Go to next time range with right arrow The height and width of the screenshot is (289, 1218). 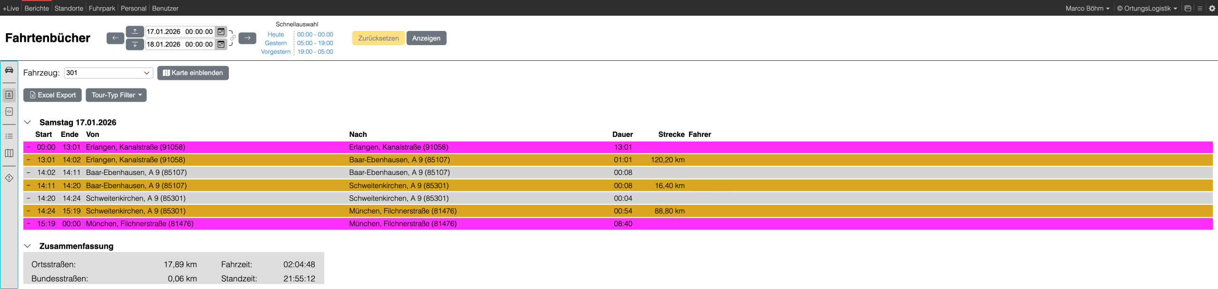[x=247, y=38]
